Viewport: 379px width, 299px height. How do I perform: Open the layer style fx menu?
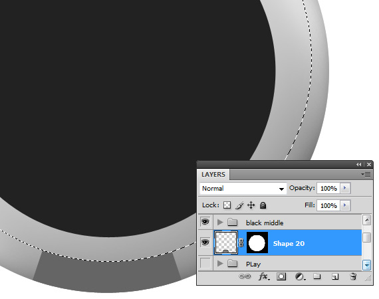tap(263, 276)
